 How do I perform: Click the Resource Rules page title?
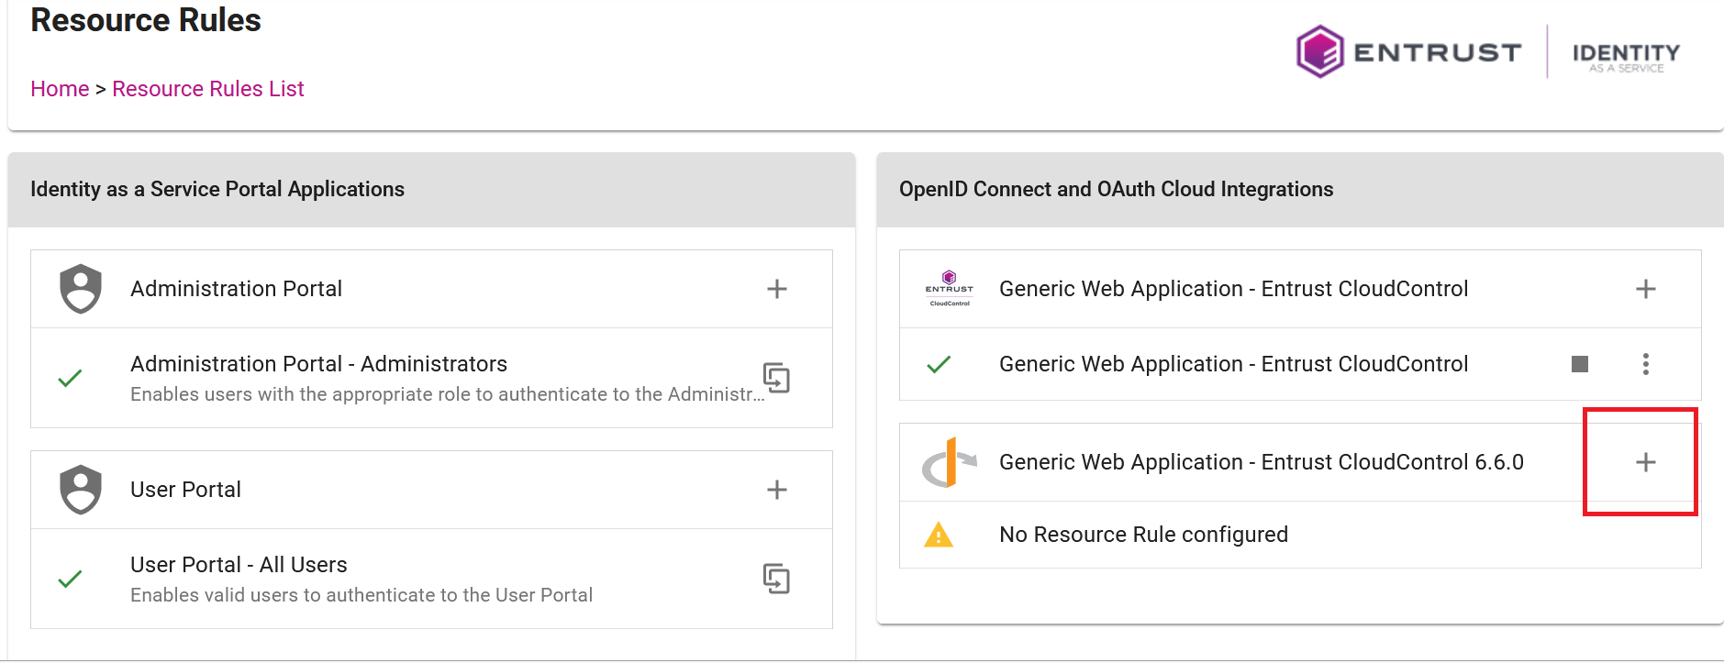point(146,19)
